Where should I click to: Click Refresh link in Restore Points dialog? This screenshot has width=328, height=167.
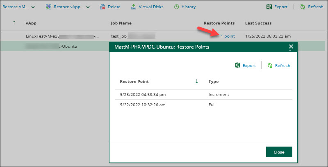tap(282, 66)
